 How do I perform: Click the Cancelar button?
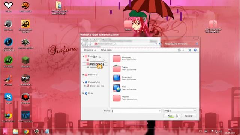[189, 116]
